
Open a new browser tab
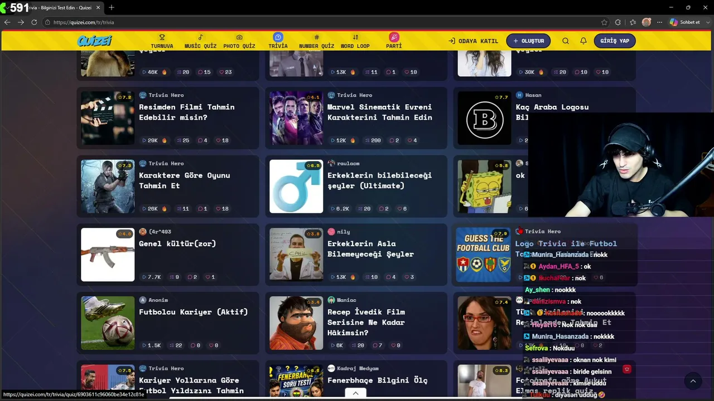(112, 7)
